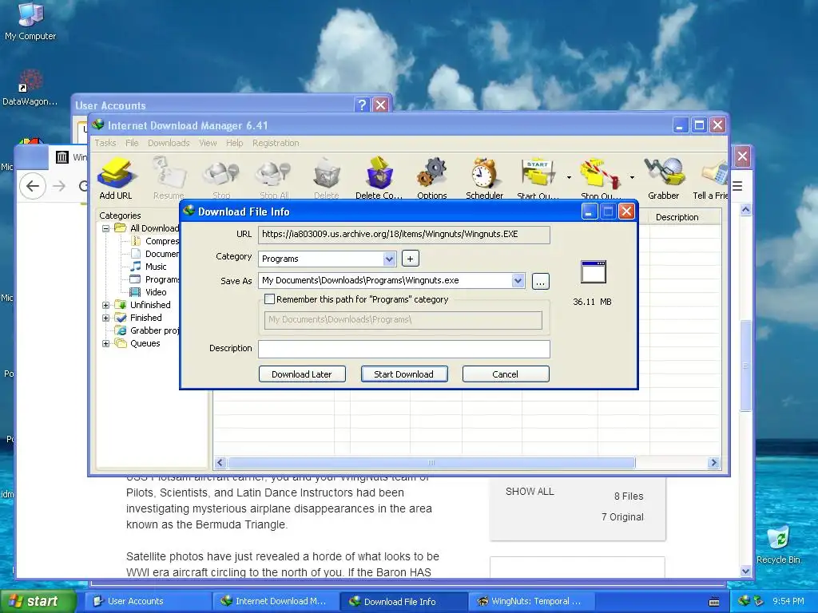The height and width of the screenshot is (613, 818).
Task: Click the horizontal scrollbar in download list
Action: pos(431,462)
